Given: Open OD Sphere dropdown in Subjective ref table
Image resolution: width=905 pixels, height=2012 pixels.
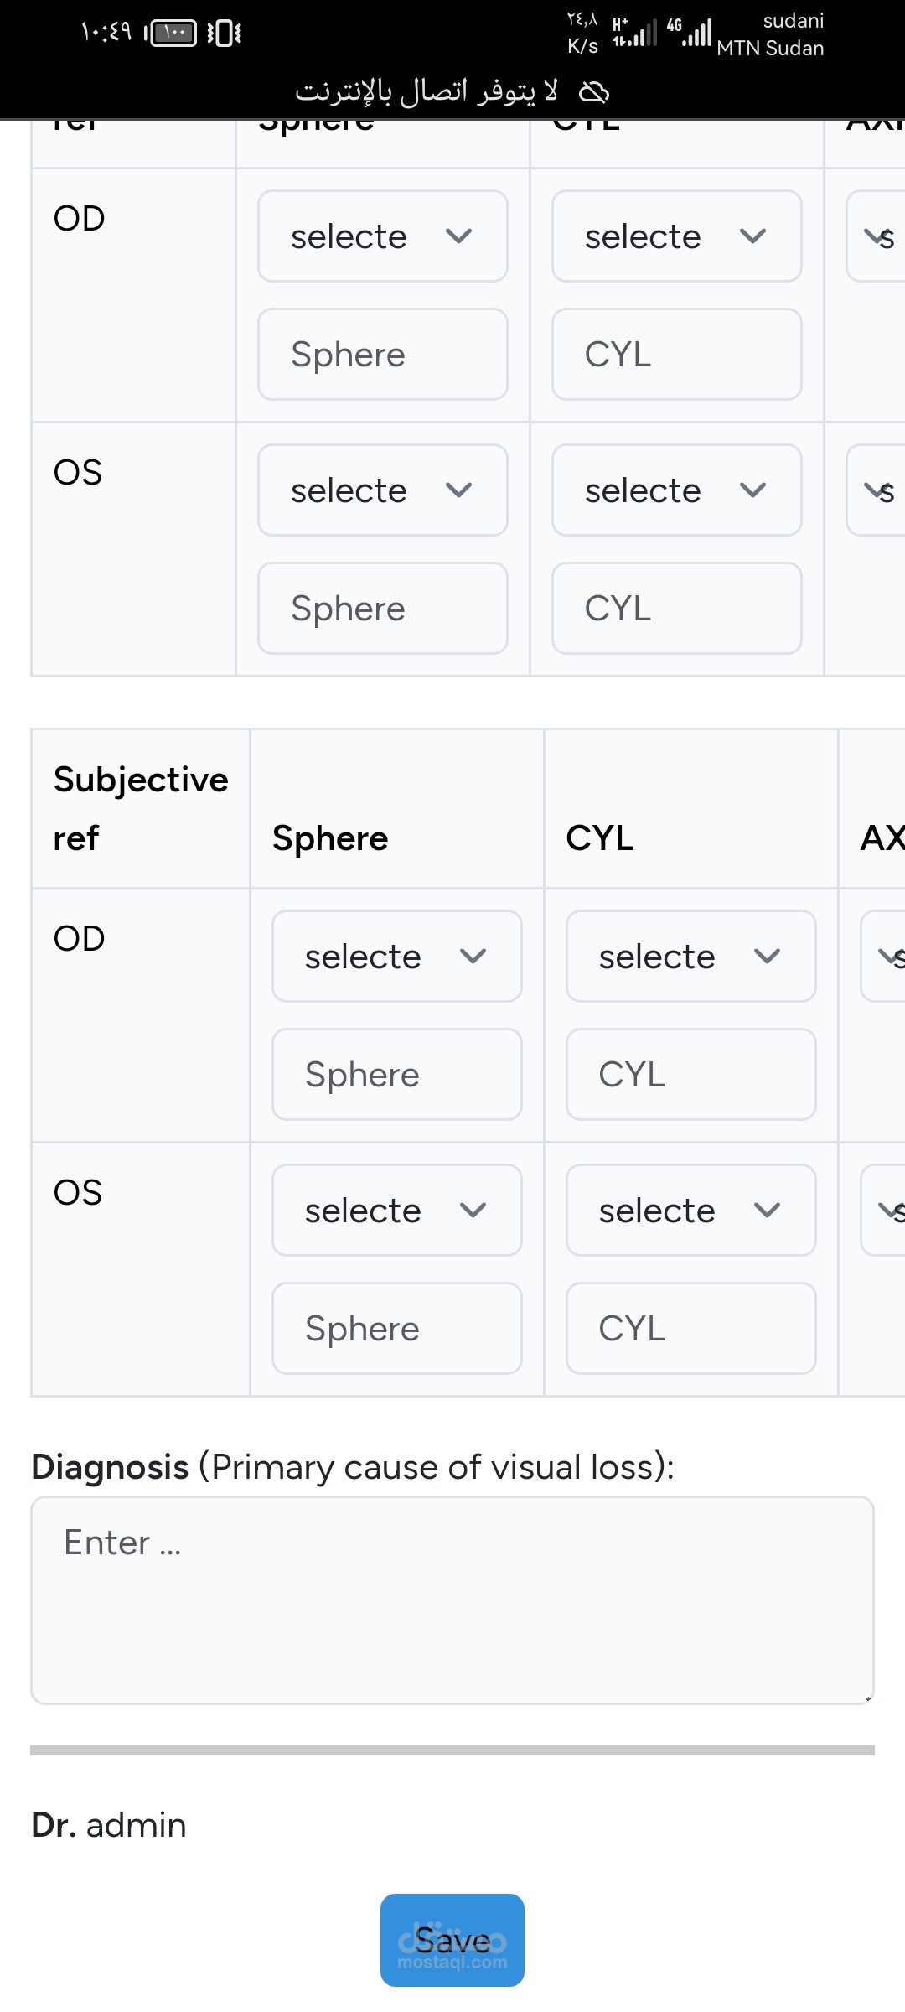Looking at the screenshot, I should click(x=396, y=957).
